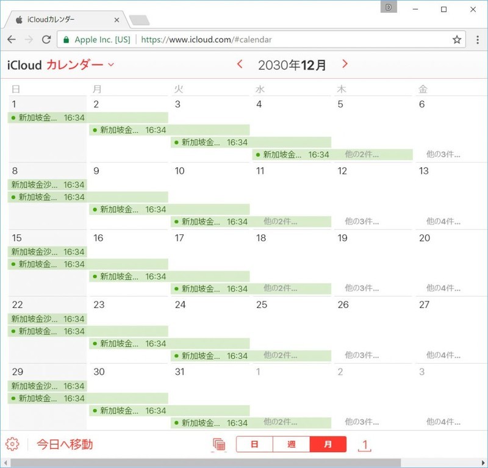The width and height of the screenshot is (488, 468).
Task: Maximize the Chrome window
Action: tap(444, 9)
